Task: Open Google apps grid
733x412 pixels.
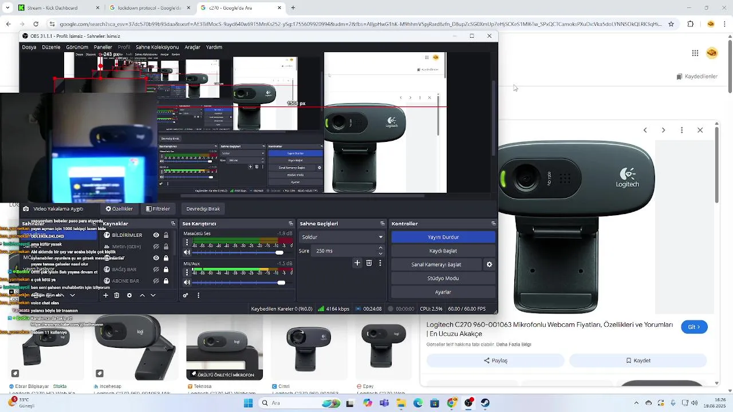Action: point(695,53)
